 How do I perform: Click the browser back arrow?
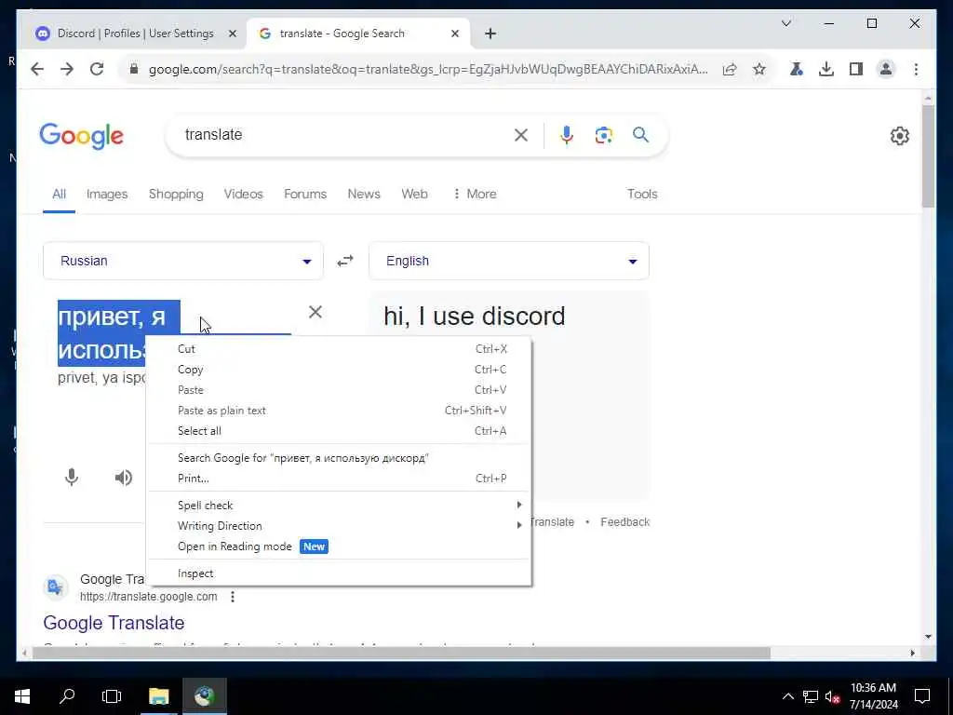(x=37, y=69)
